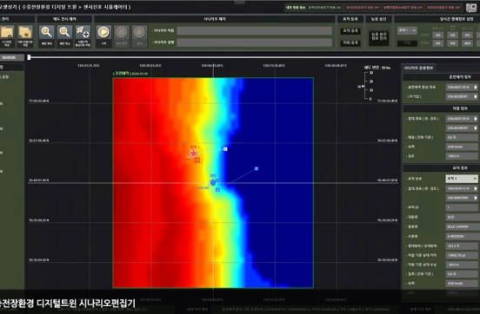Click the timeline slider handle

click(x=29, y=57)
